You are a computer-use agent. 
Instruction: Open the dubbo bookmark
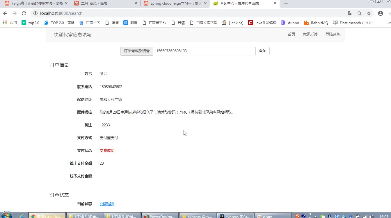(290, 23)
